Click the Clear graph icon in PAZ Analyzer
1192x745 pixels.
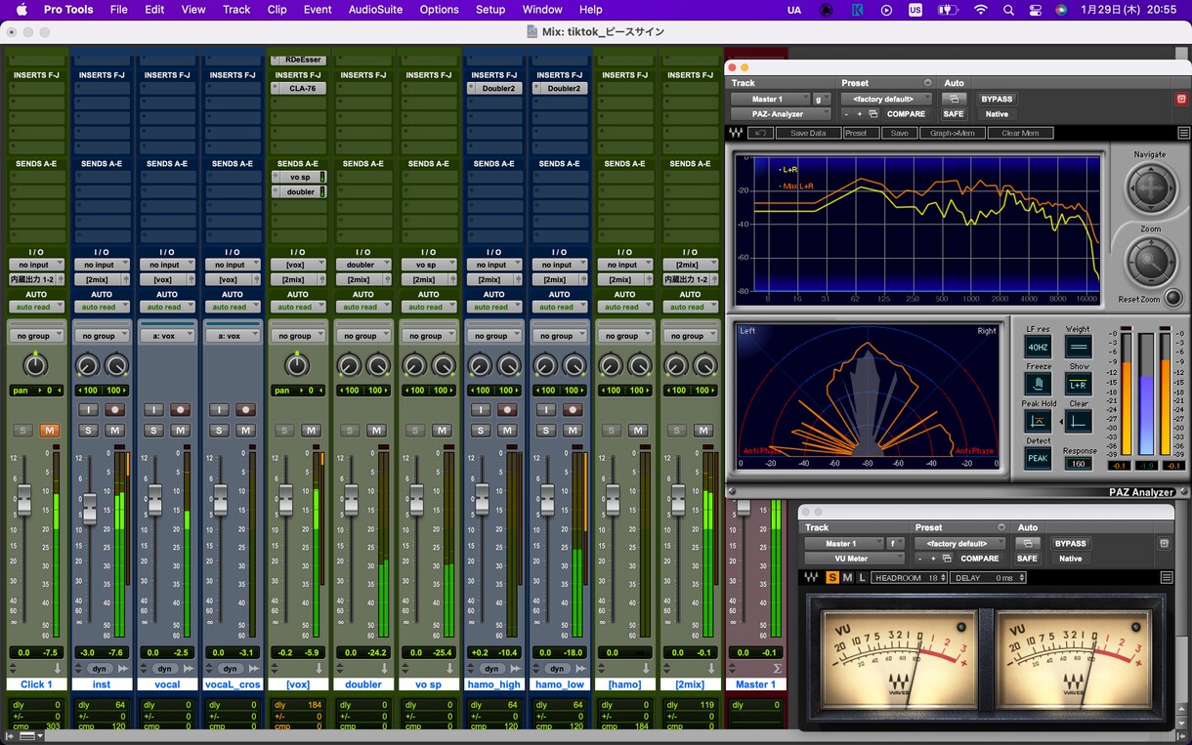click(x=1078, y=421)
